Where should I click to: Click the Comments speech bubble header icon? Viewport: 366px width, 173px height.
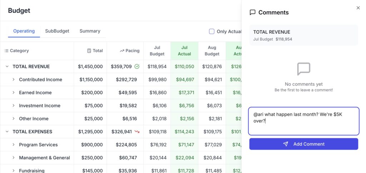(252, 13)
